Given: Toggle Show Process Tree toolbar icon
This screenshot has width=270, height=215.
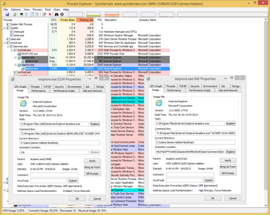Looking at the screenshot, I should [x=27, y=14].
